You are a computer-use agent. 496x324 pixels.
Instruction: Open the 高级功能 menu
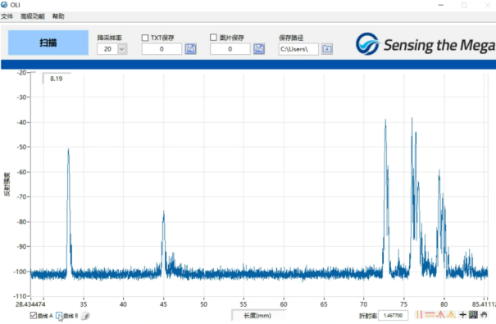(33, 16)
